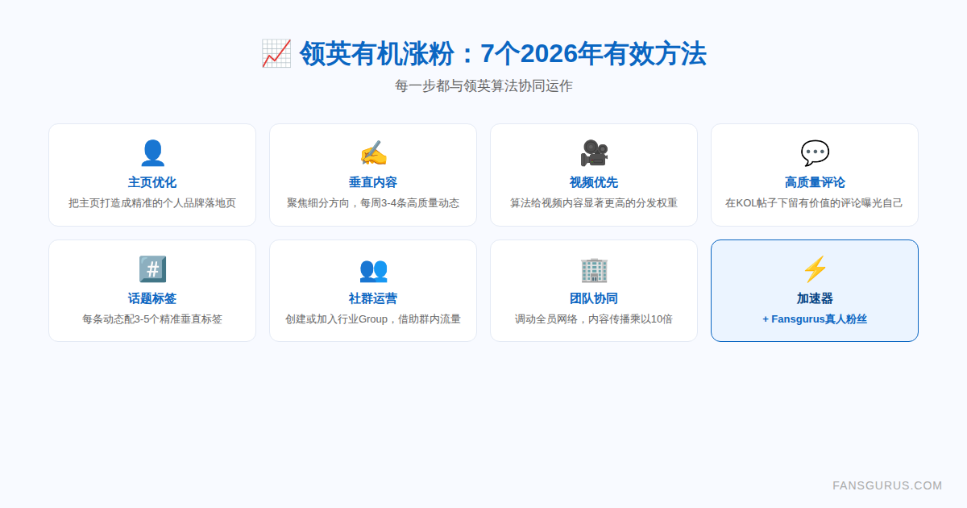Viewport: 967px width, 508px height.
Task: Click the + Fansgurus真人粉丝 text link
Action: (814, 319)
